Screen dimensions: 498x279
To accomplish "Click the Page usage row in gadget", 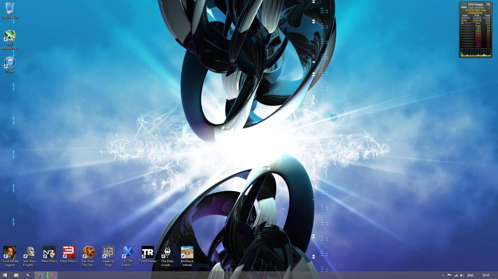I will (475, 26).
